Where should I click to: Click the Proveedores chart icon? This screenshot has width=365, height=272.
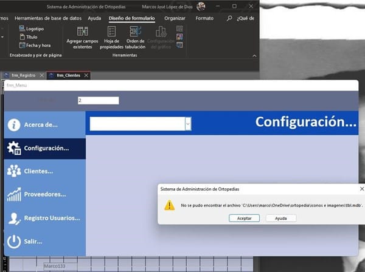click(x=14, y=194)
